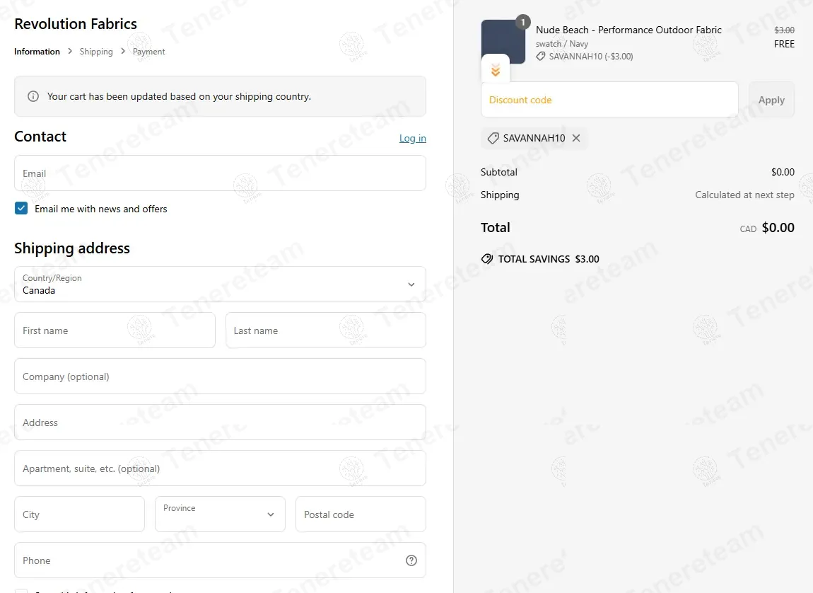The image size is (813, 593).
Task: Select the Payment breadcrumb step
Action: [149, 52]
